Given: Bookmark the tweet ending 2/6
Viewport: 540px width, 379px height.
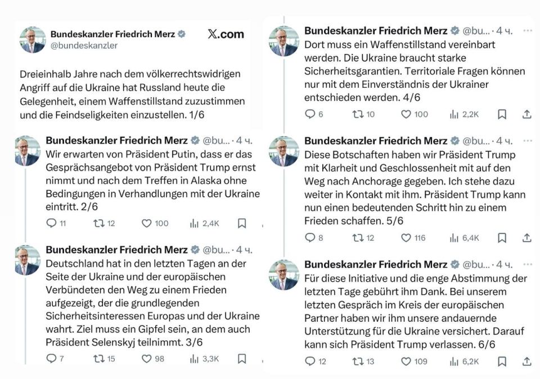Looking at the screenshot, I should pos(242,223).
